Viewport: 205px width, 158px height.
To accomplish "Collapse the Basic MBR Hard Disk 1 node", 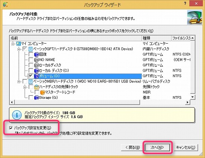I will click(19, 82).
